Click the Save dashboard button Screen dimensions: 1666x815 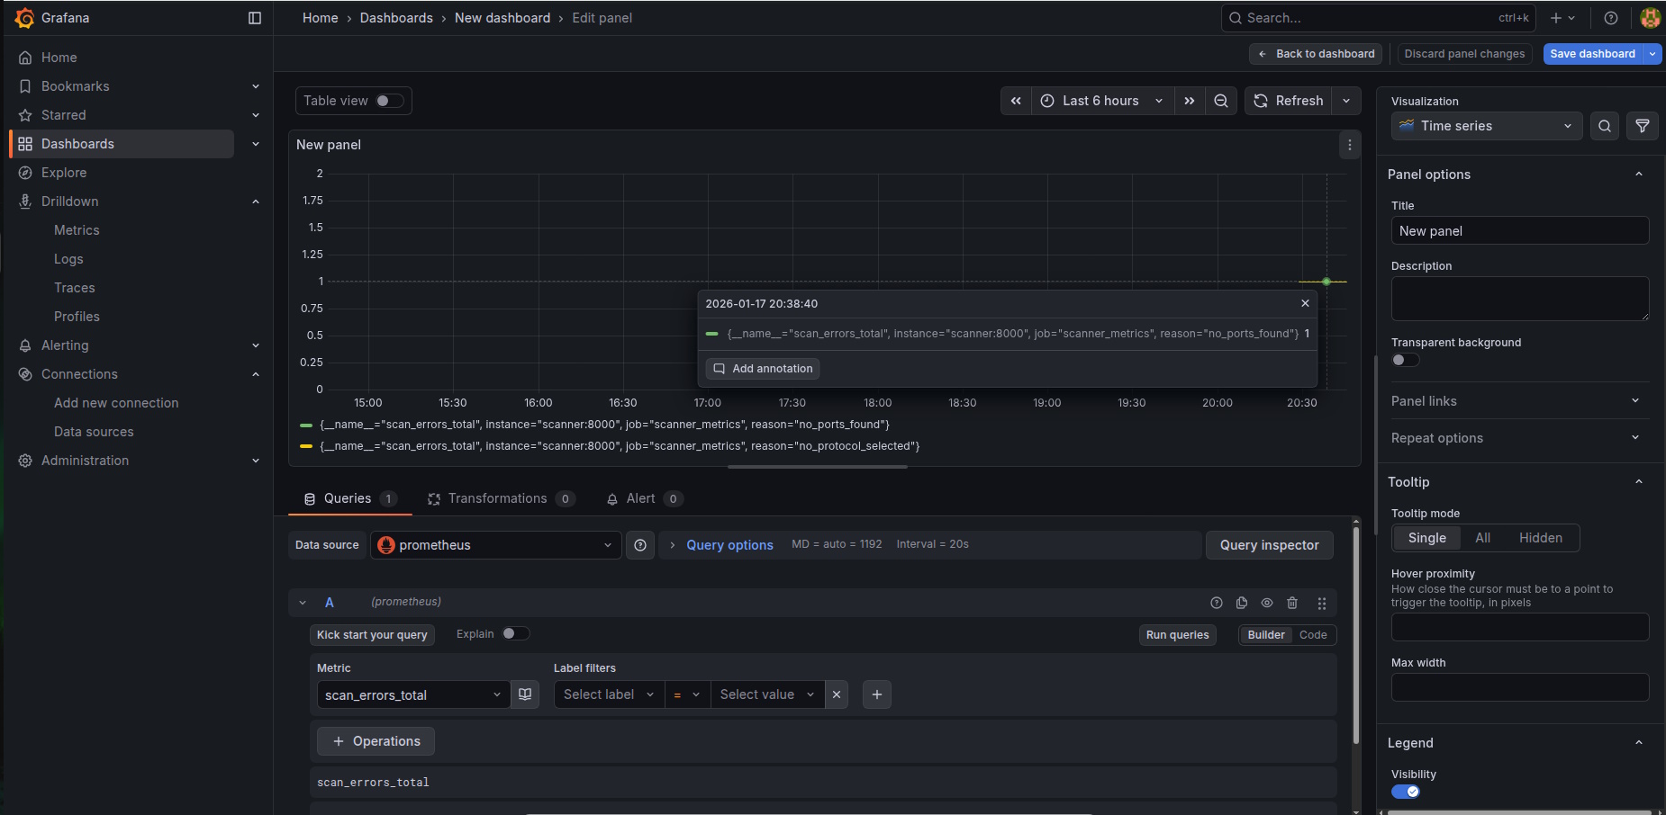pos(1592,54)
